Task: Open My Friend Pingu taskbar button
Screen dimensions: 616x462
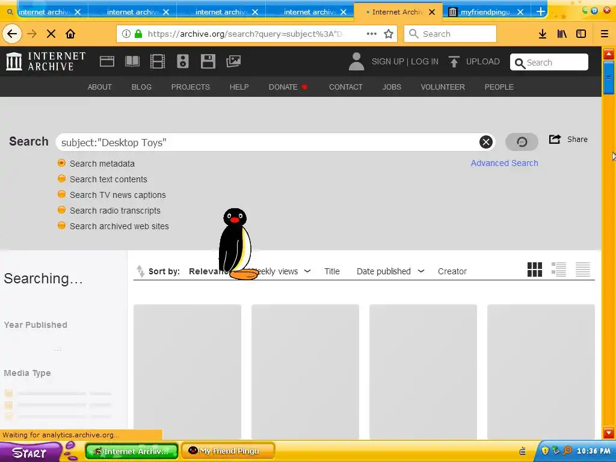Action: [x=228, y=451]
